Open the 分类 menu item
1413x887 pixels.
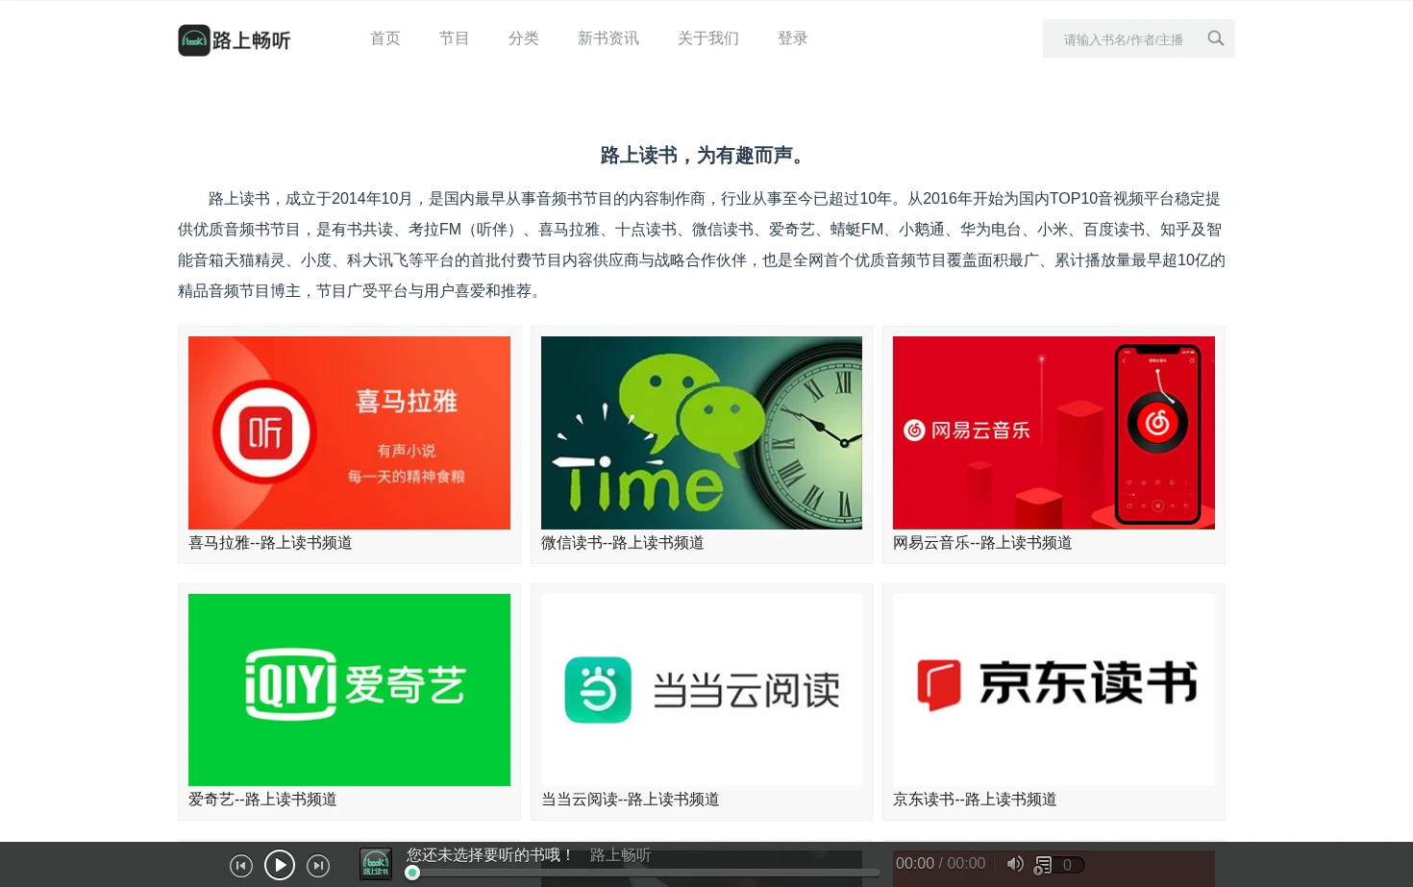pyautogui.click(x=524, y=38)
